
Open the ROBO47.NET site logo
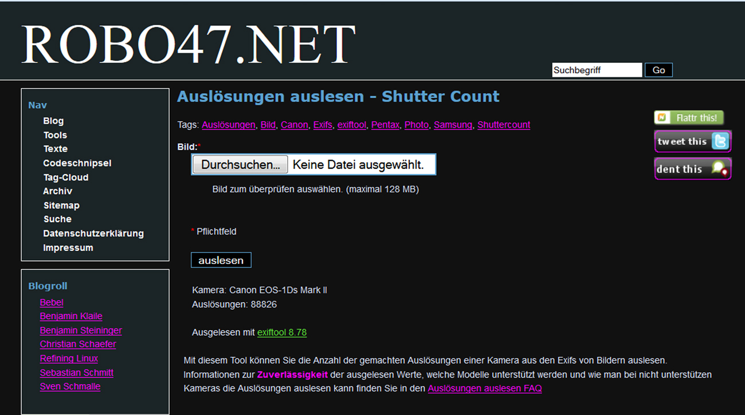point(189,45)
